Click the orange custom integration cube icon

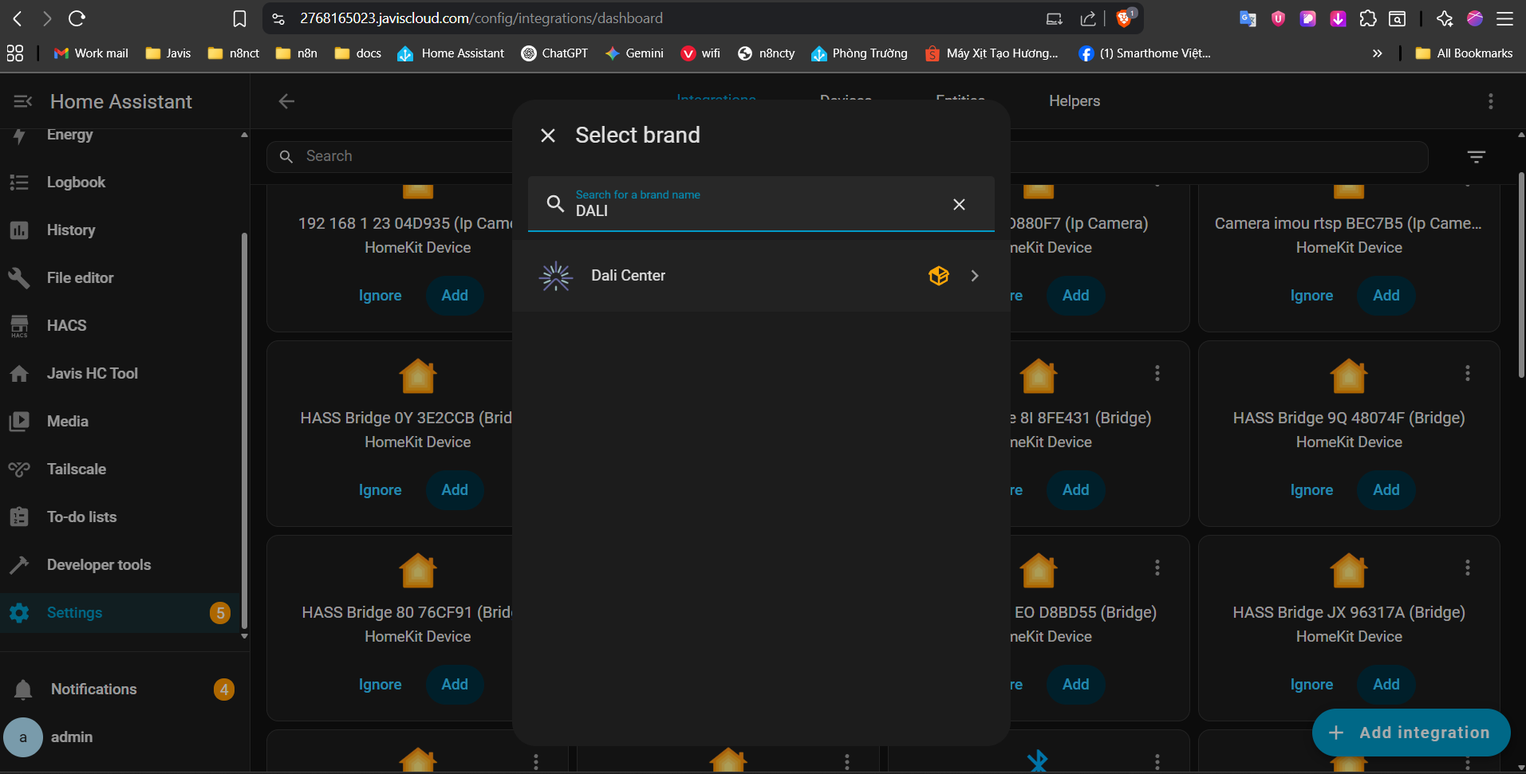click(938, 276)
